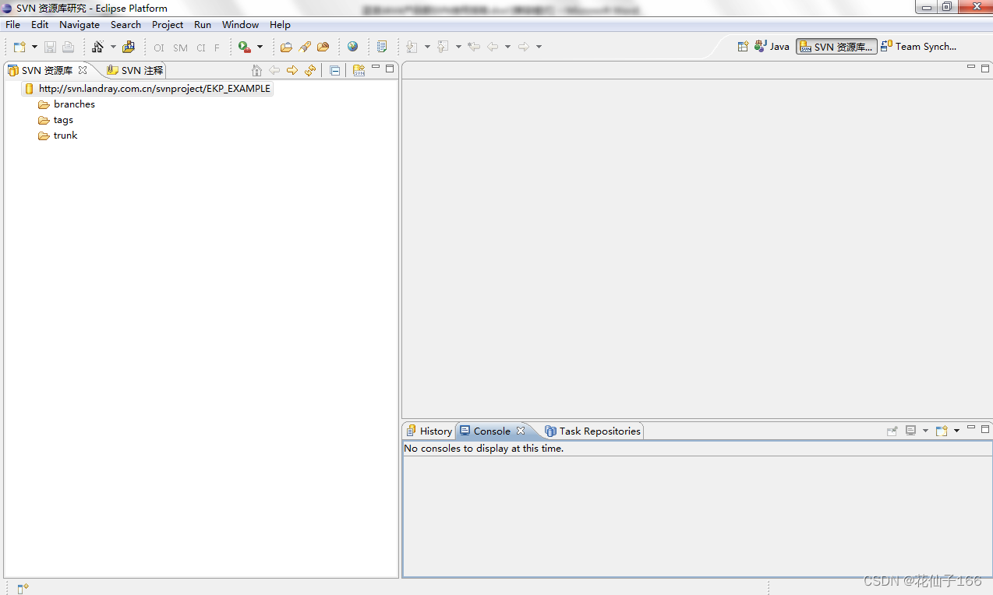Viewport: 993px width, 595px height.
Task: Open the Window menu
Action: (240, 25)
